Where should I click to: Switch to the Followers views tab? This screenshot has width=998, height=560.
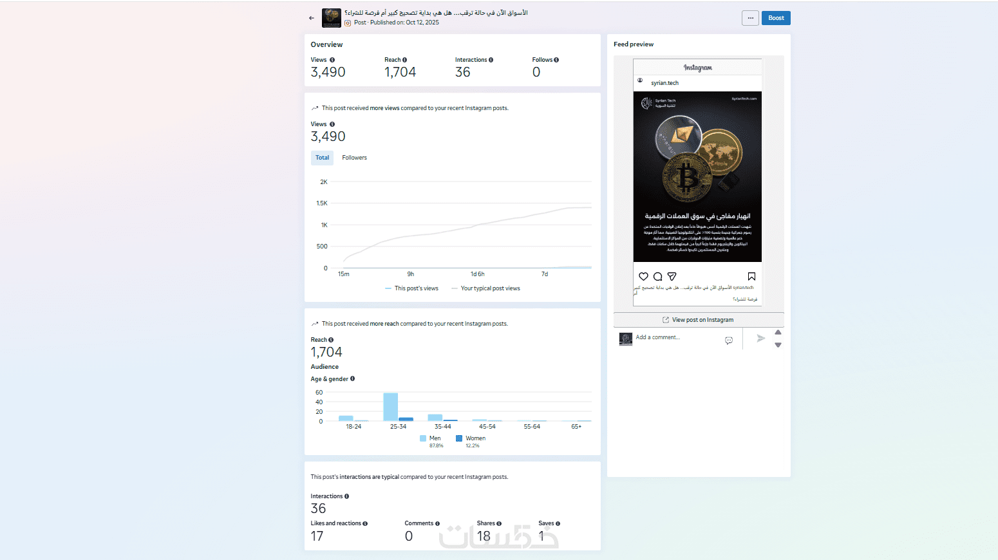click(355, 158)
